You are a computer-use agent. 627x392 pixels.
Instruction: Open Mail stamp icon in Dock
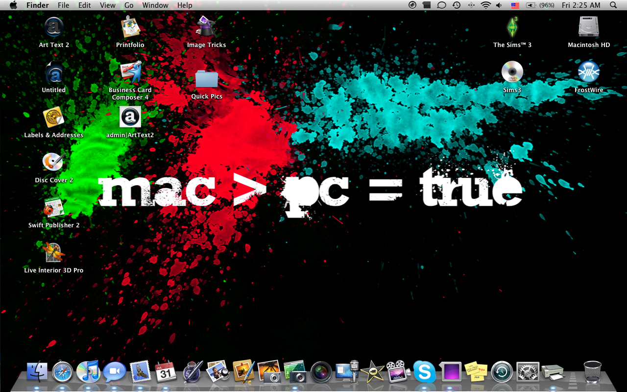[x=140, y=371]
